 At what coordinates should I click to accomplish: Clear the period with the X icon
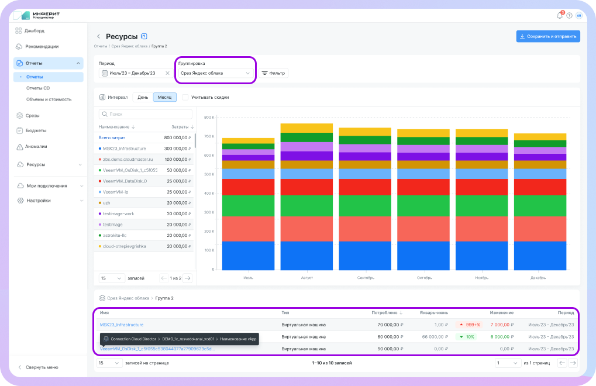167,73
